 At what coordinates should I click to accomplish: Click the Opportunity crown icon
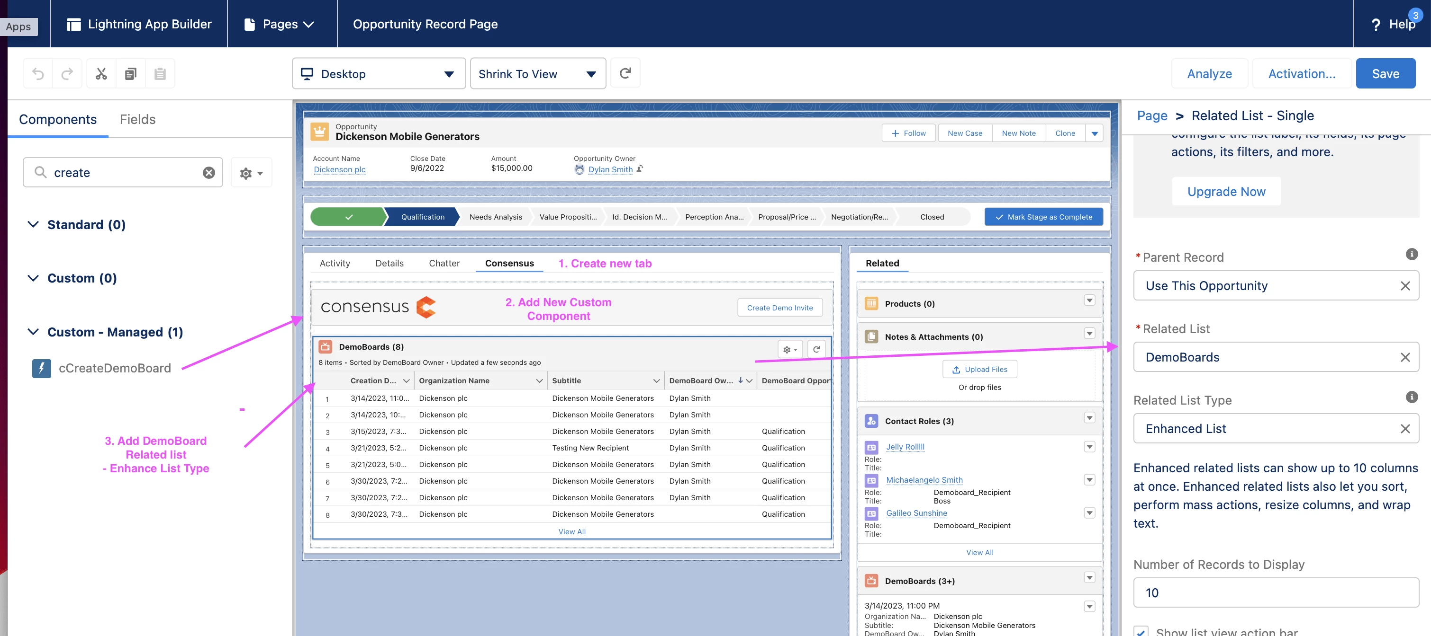click(319, 132)
